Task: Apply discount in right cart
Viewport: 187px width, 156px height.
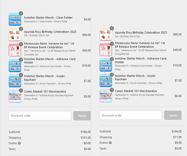Action: pos(173,115)
